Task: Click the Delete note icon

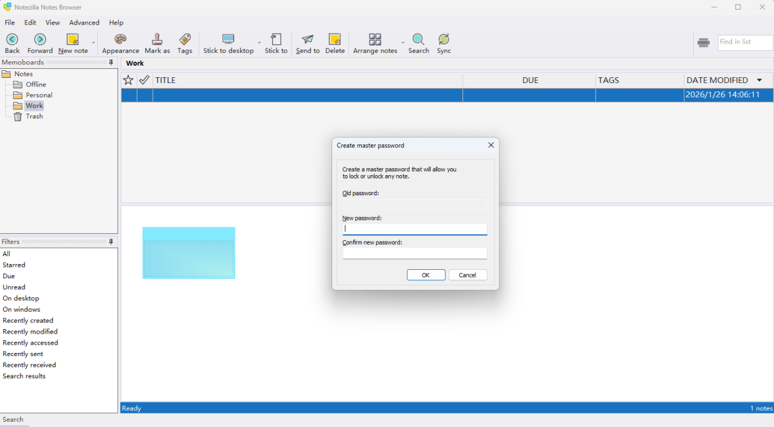Action: (335, 40)
